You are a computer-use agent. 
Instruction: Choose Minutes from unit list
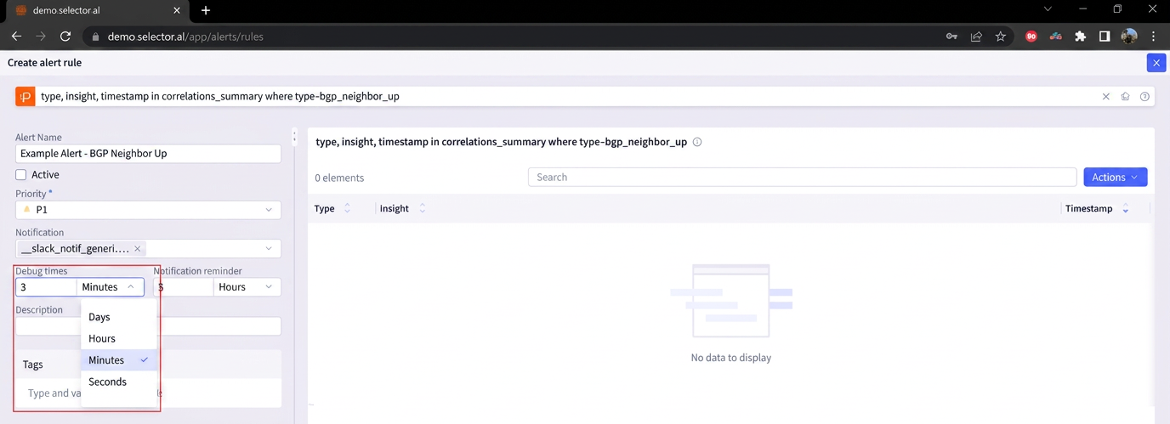[119, 360]
